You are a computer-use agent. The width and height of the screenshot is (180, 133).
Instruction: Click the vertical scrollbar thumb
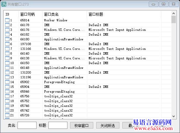(173, 20)
